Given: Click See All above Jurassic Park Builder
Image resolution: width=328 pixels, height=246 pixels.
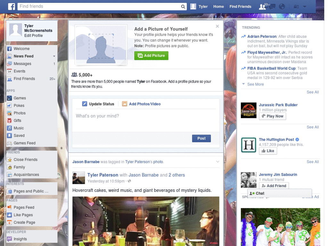Looking at the screenshot, I should (x=313, y=92).
